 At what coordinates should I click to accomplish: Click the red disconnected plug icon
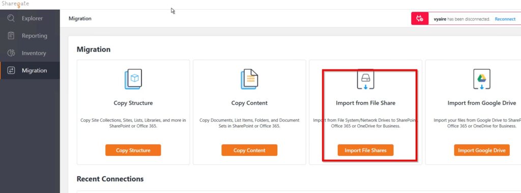point(420,19)
